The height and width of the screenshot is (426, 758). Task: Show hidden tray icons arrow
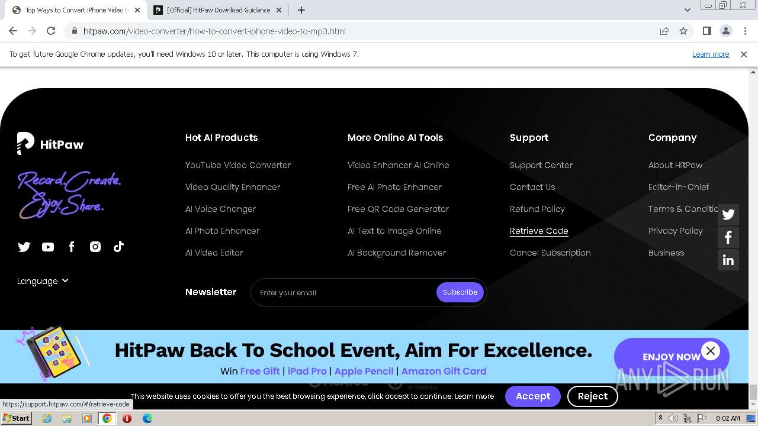click(660, 418)
